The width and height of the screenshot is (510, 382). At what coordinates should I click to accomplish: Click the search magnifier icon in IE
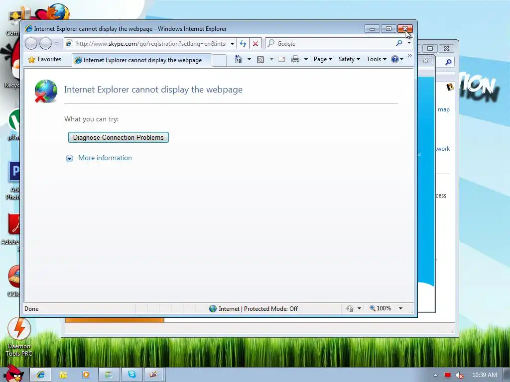[x=399, y=43]
